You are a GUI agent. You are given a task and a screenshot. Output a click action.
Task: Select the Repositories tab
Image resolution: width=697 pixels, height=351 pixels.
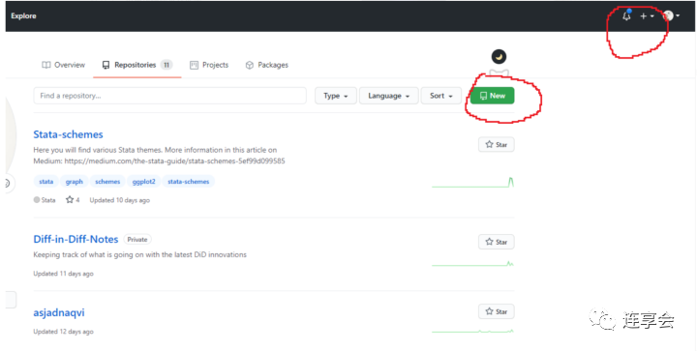coord(136,65)
